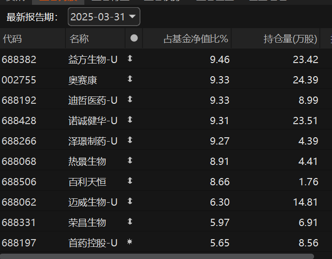Screen dimensions: 332x259
Task: Click net value ratio 6.30
Action: pyautogui.click(x=220, y=202)
